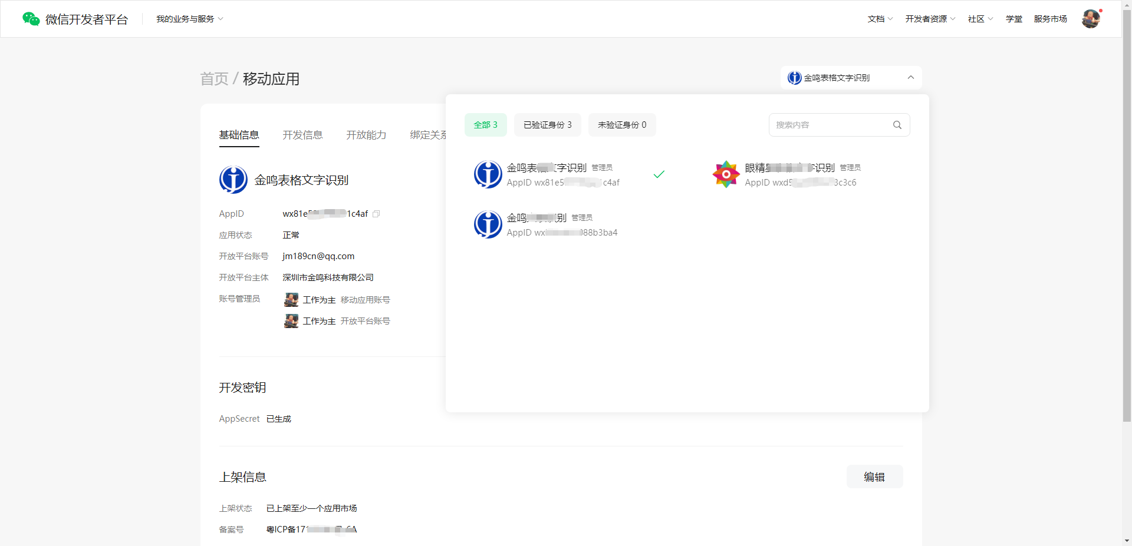Screen dimensions: 1132x546
Task: Click the 应用状态 value 正常
Action: pos(291,235)
